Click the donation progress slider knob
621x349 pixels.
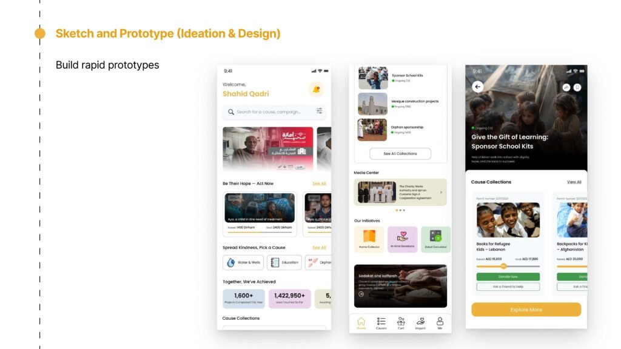pos(503,266)
